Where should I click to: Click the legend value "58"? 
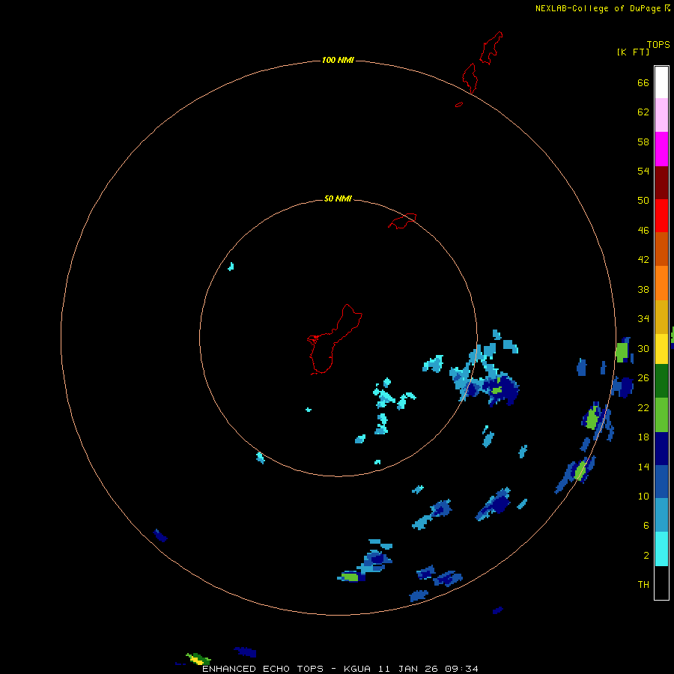[x=643, y=142]
